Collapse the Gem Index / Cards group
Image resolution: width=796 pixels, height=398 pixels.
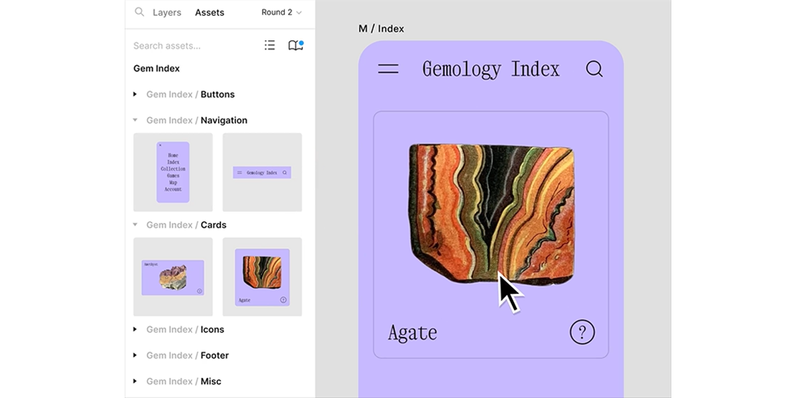coord(135,225)
